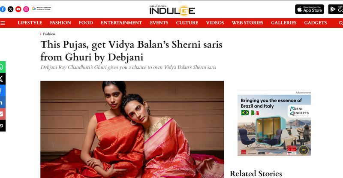Share article via WhatsApp sidebar icon
The height and width of the screenshot is (178, 343).
[3, 67]
